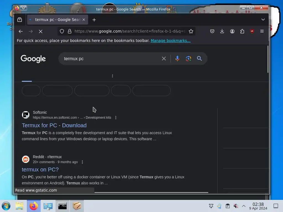Bookmark this page with the star
The image size is (283, 212).
pos(191,31)
